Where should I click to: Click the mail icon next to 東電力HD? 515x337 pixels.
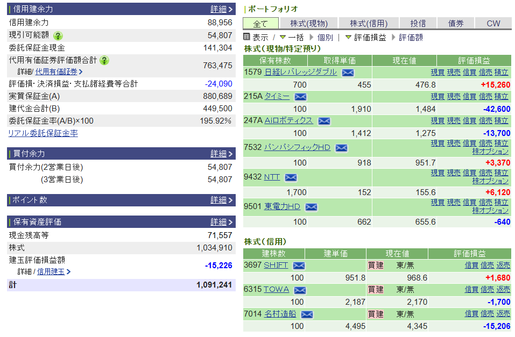[x=311, y=207]
